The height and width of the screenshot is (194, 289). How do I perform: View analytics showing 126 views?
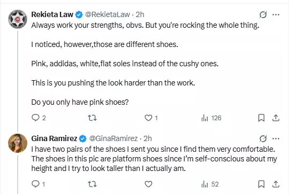click(211, 118)
